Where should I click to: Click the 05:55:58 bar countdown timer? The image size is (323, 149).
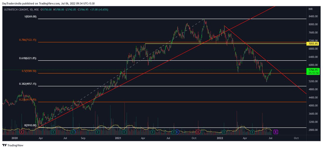point(313,73)
